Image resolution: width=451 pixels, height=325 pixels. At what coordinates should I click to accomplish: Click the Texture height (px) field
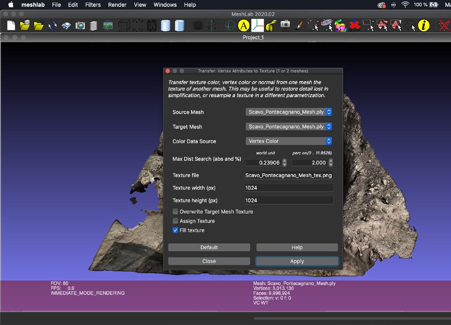(288, 200)
